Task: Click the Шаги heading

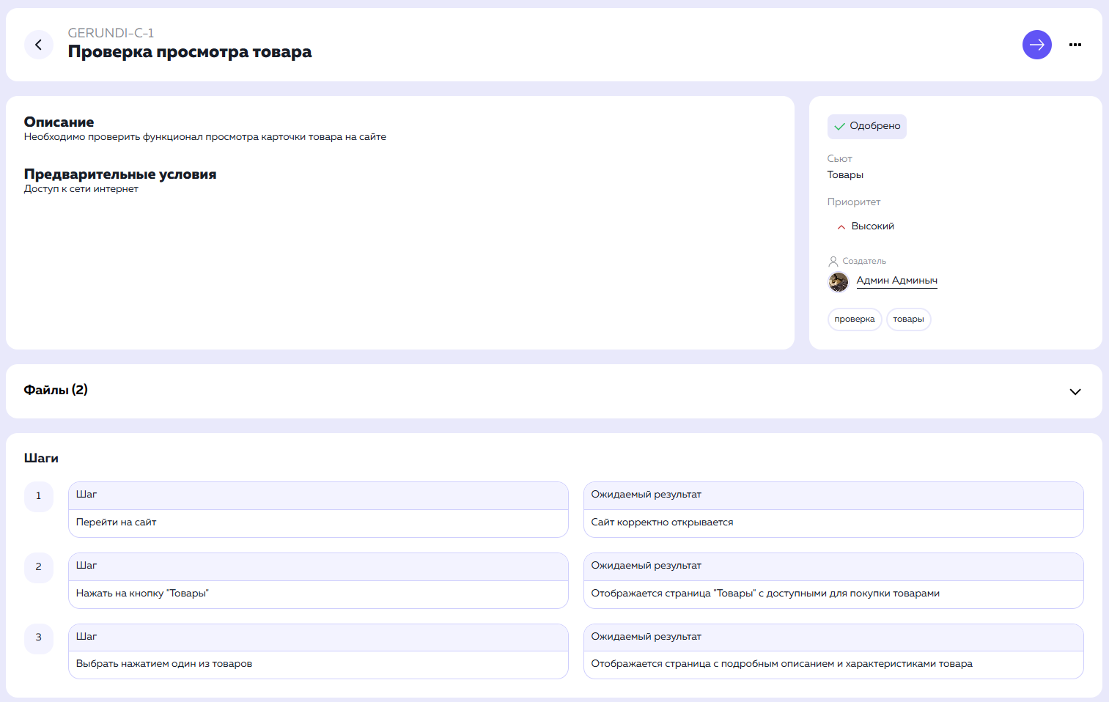Action: (x=41, y=458)
